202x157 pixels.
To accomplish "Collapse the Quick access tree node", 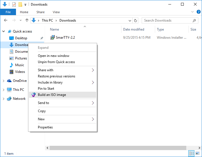I will pos(4,31).
